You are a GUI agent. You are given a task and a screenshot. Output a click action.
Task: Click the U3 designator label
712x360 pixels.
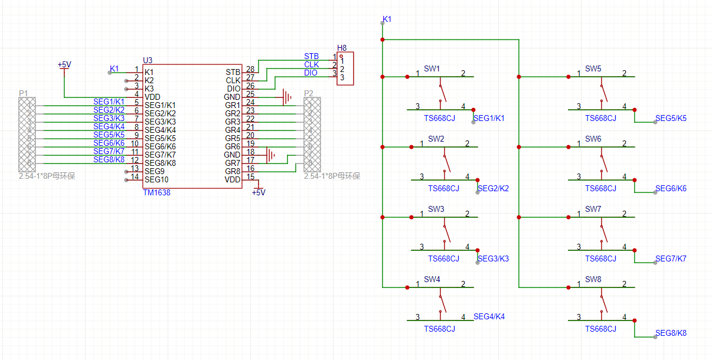[x=148, y=60]
